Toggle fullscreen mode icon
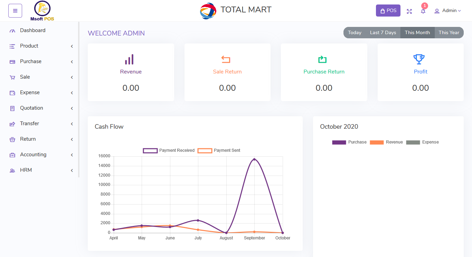The height and width of the screenshot is (257, 472). [409, 11]
